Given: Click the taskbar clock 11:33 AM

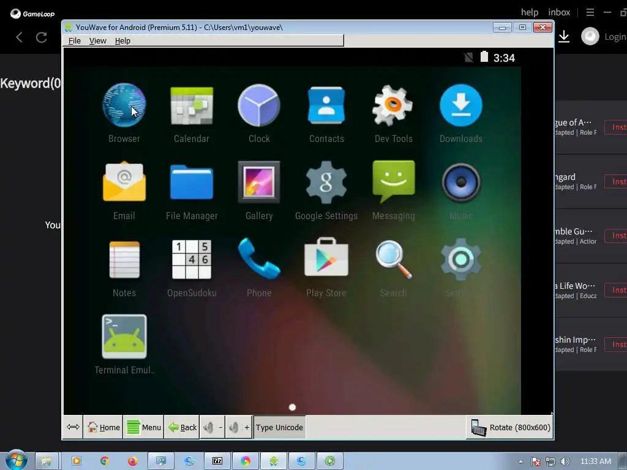Looking at the screenshot, I should point(595,461).
